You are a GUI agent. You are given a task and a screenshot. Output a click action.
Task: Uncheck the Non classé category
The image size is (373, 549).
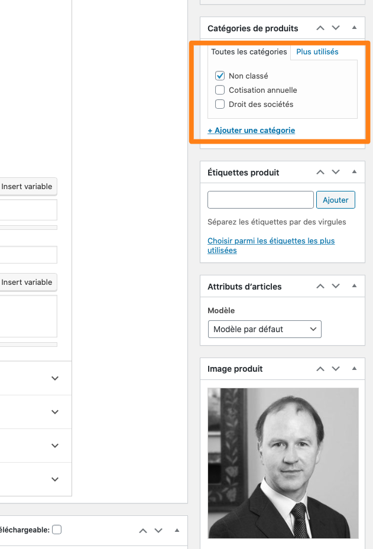[220, 76]
